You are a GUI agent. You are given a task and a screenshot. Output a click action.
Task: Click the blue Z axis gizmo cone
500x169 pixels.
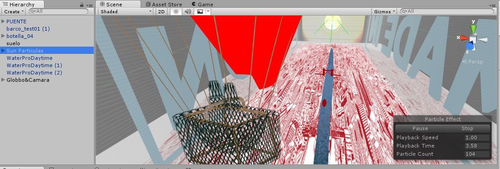469,46
